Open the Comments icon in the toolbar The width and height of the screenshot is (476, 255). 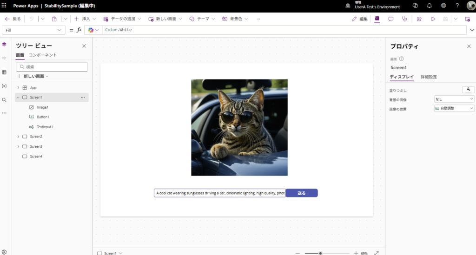tap(391, 19)
